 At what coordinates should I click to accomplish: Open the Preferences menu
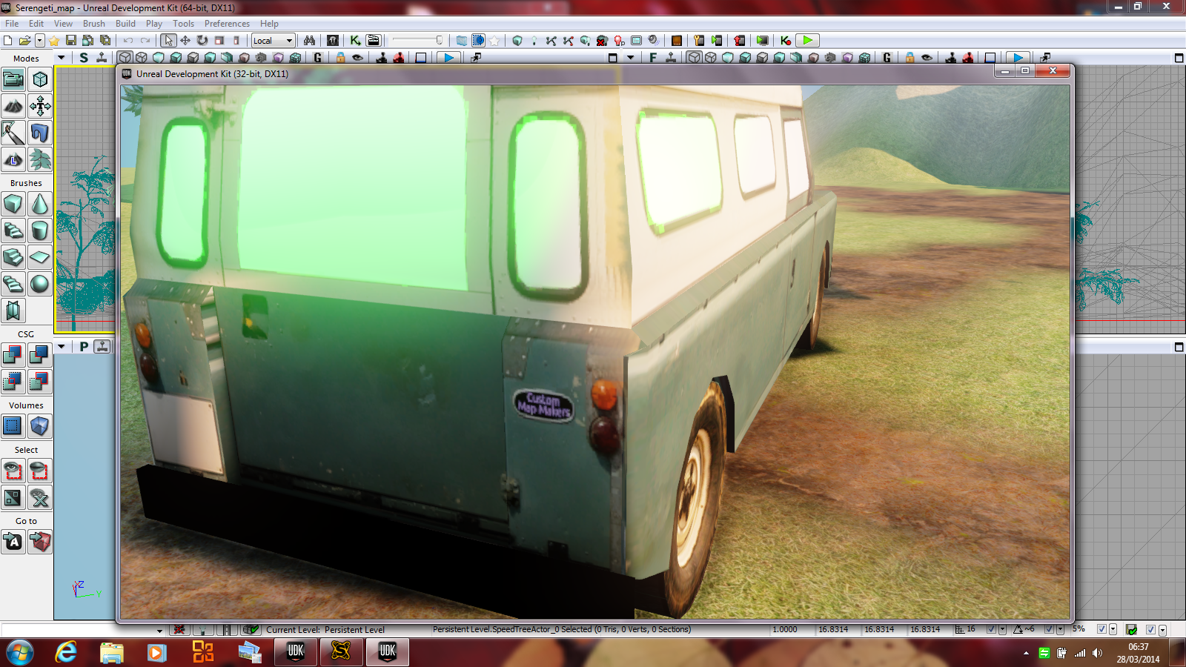point(227,24)
